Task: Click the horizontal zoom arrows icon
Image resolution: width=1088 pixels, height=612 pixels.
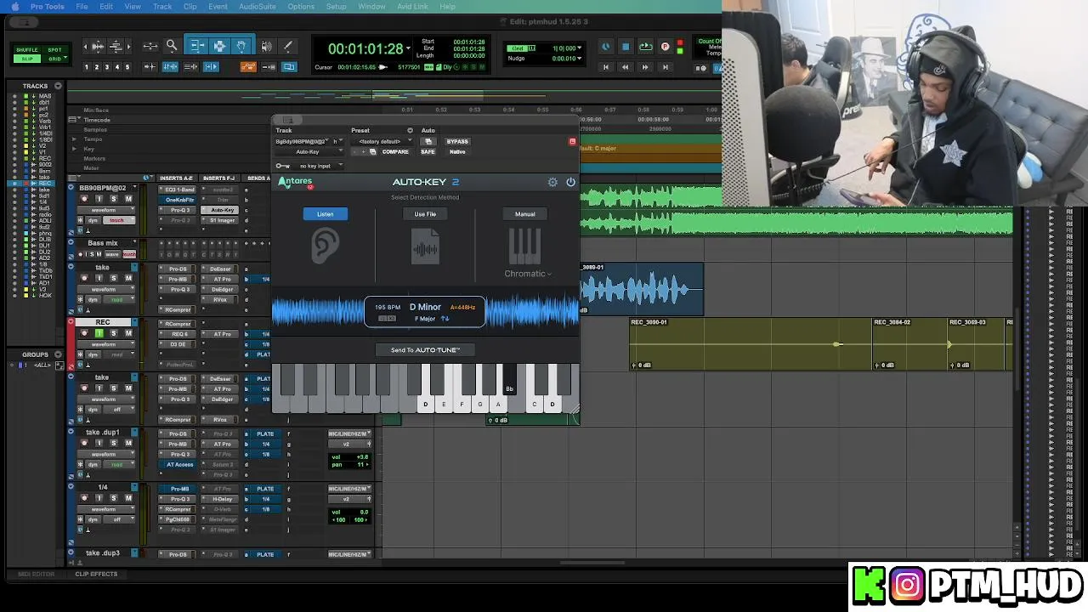Action: click(150, 46)
